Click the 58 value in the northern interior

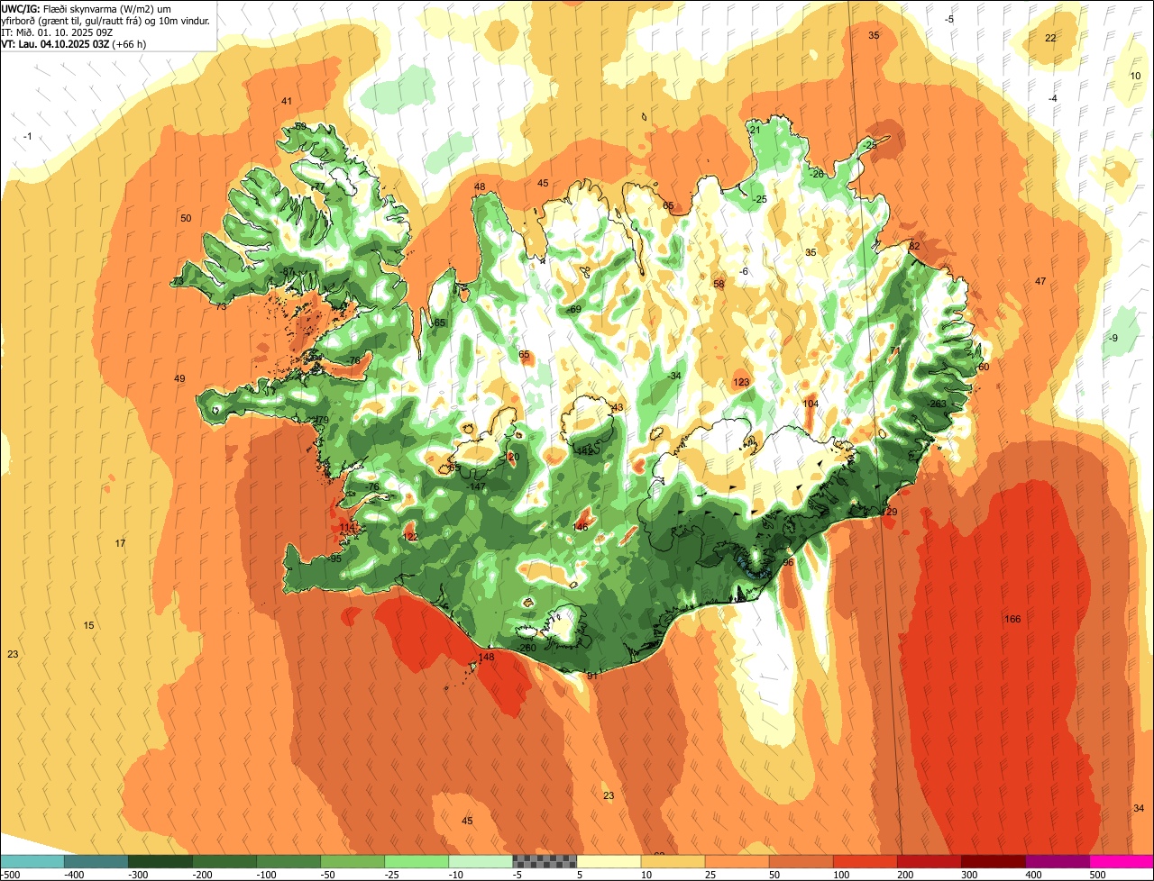(x=719, y=285)
